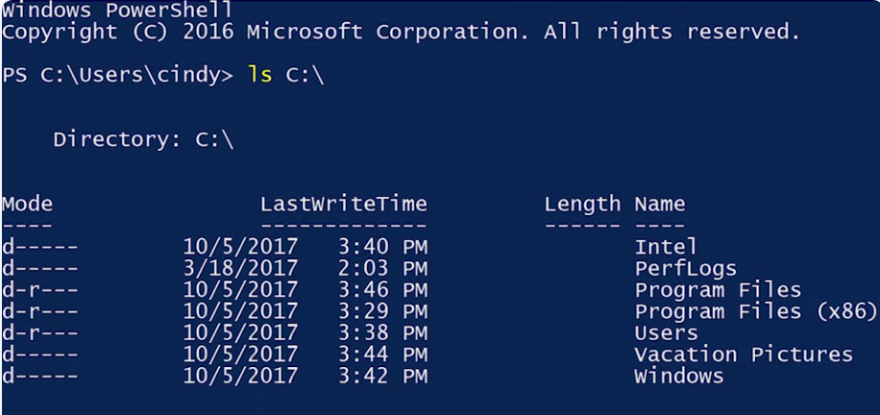Click the 3:44 PM time entry
Screen dimensions: 880x415
pyautogui.click(x=382, y=354)
